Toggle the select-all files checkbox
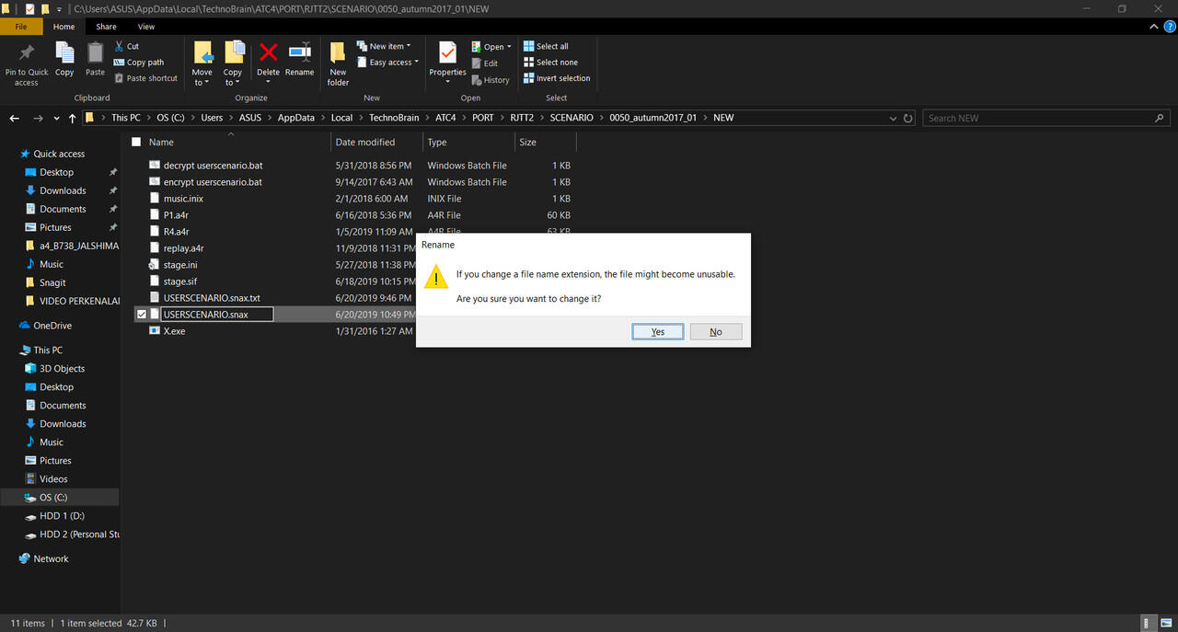Screen dimensions: 1178x632 (x=136, y=142)
